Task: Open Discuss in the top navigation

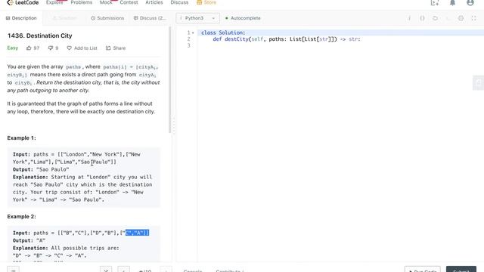Action: click(x=179, y=2)
